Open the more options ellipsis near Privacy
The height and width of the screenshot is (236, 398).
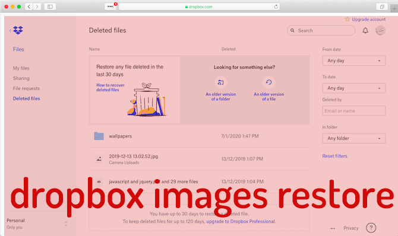point(333,228)
